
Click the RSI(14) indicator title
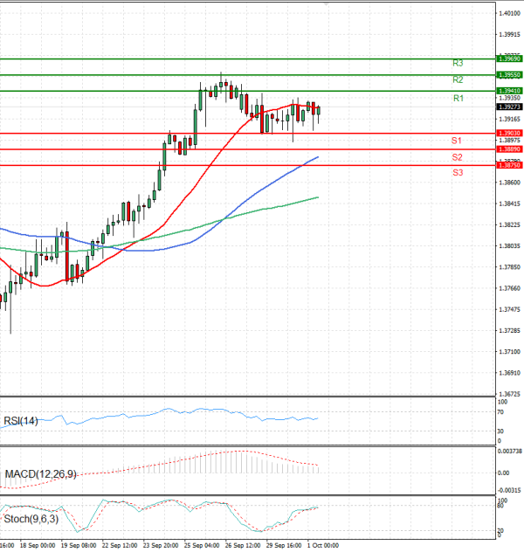pyautogui.click(x=23, y=420)
